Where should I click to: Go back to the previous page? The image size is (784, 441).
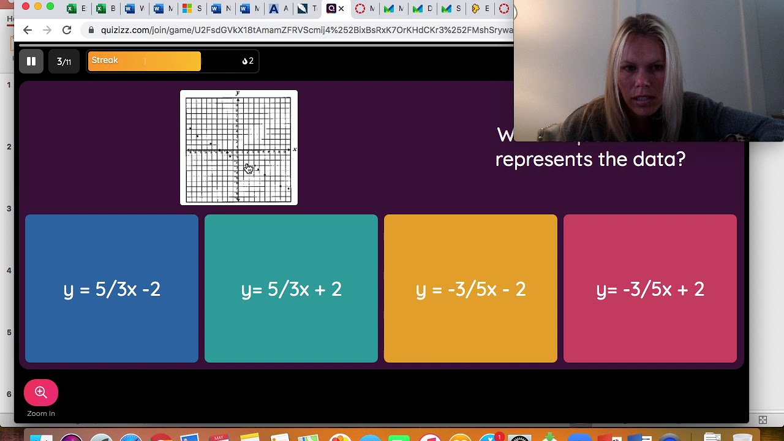pyautogui.click(x=27, y=30)
